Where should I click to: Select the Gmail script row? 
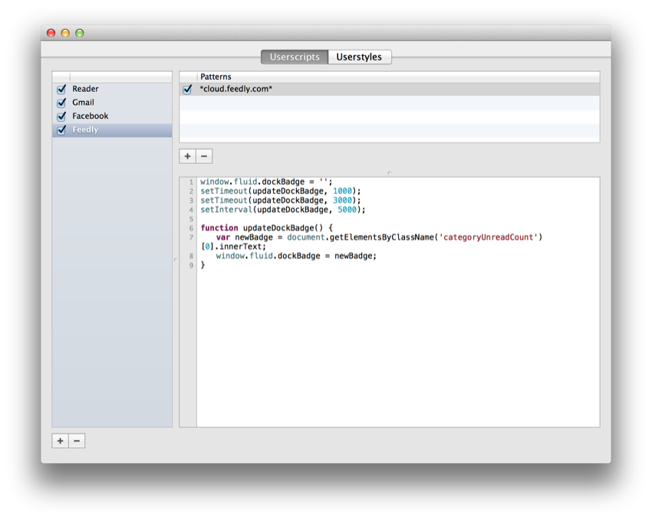[112, 103]
